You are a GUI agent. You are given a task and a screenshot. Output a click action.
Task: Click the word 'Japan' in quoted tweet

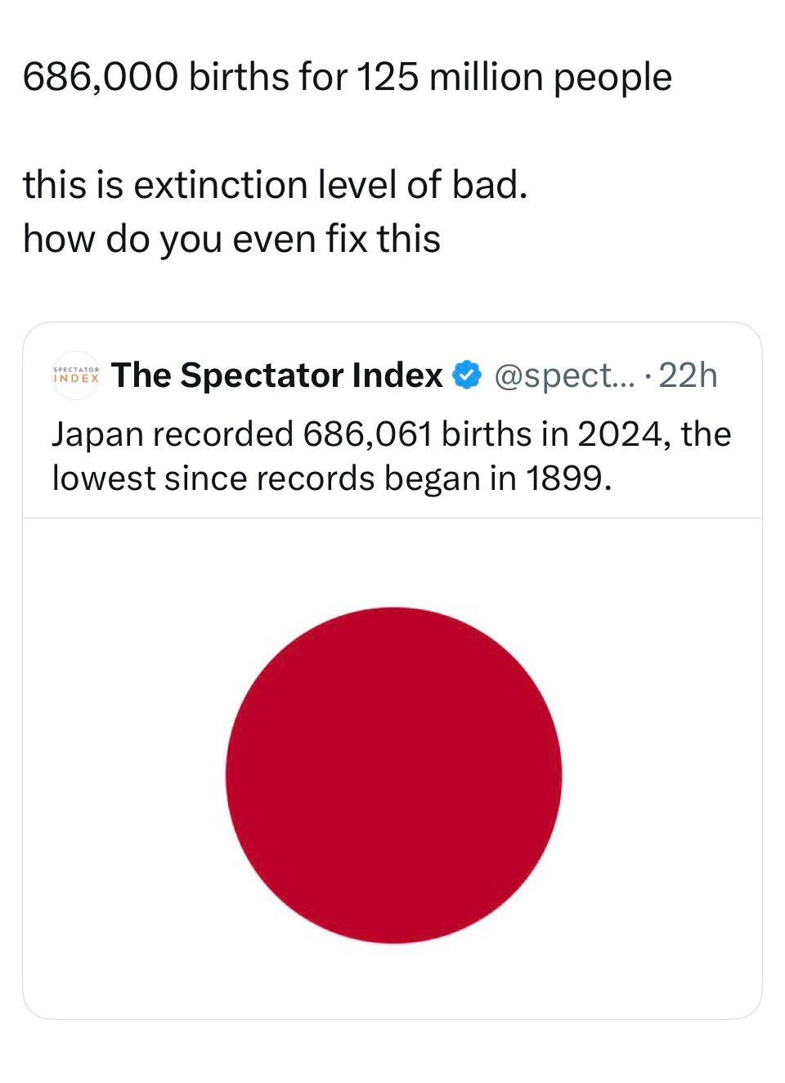97,434
